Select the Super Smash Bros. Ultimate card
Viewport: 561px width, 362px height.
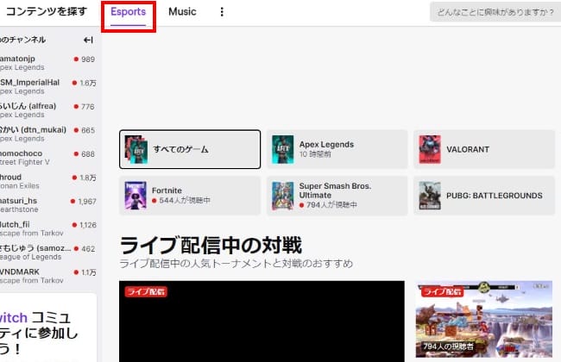tap(337, 196)
